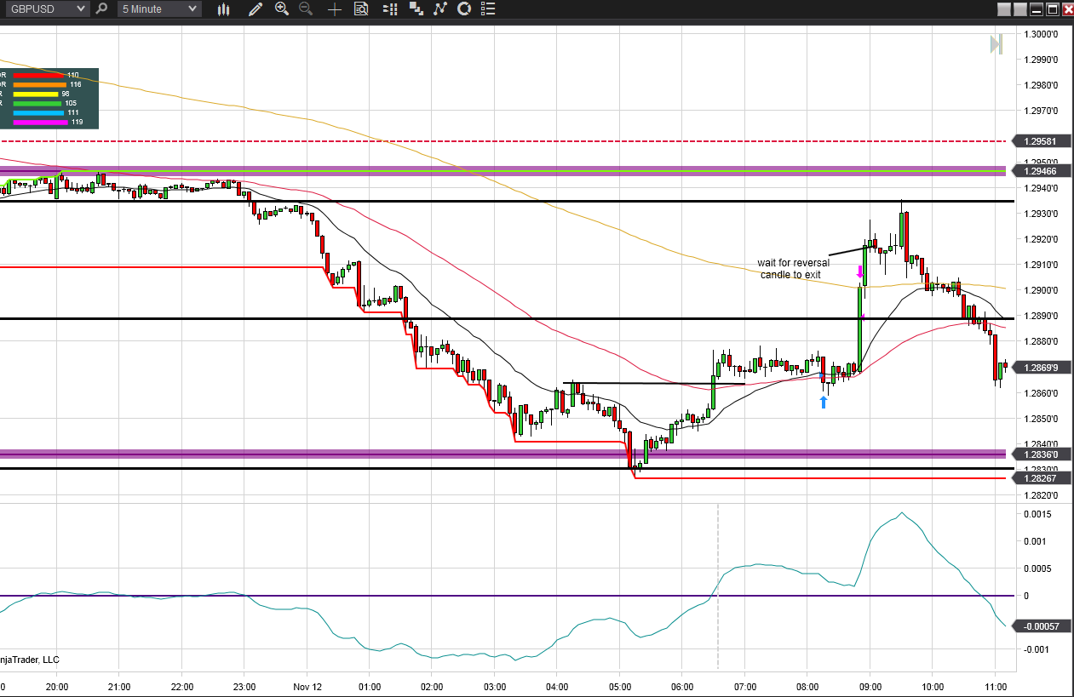Maximize the chart window
The width and height of the screenshot is (1074, 697).
coord(1052,9)
